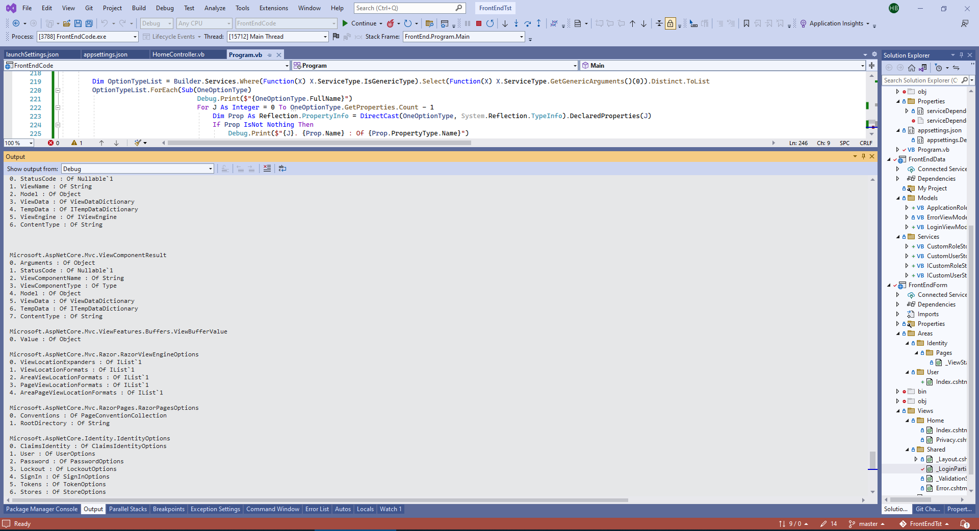This screenshot has height=531, width=979.
Task: Collapse the For loop at line 222
Action: tap(58, 107)
